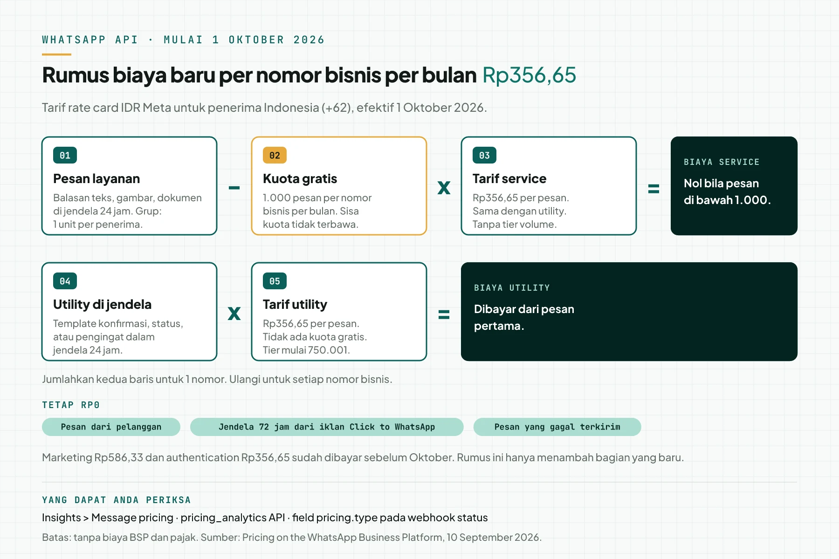The height and width of the screenshot is (559, 839).
Task: Click 'Nol bila pesan di bawah 1.000.' text
Action: 727,191
